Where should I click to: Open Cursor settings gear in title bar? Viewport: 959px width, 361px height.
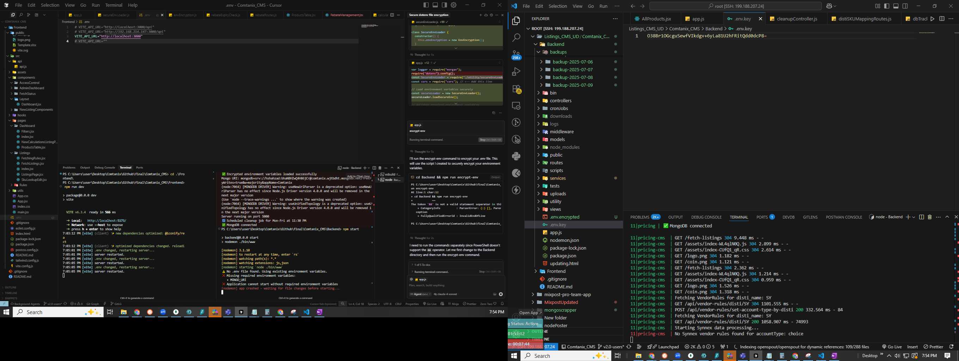click(453, 5)
